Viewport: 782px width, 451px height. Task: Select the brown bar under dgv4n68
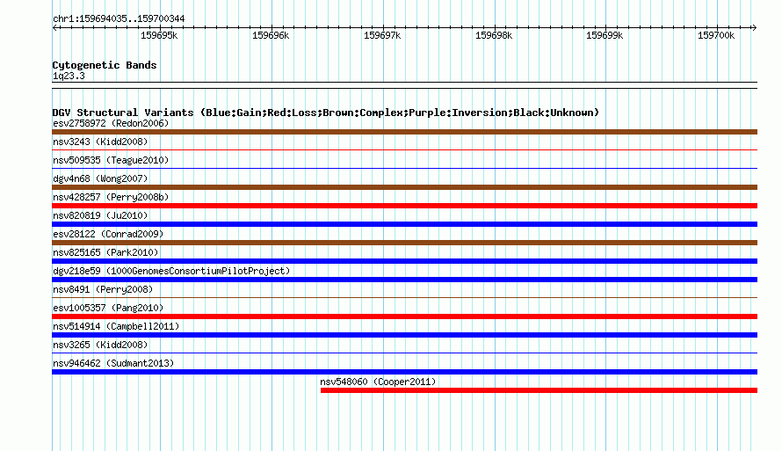[x=404, y=187]
